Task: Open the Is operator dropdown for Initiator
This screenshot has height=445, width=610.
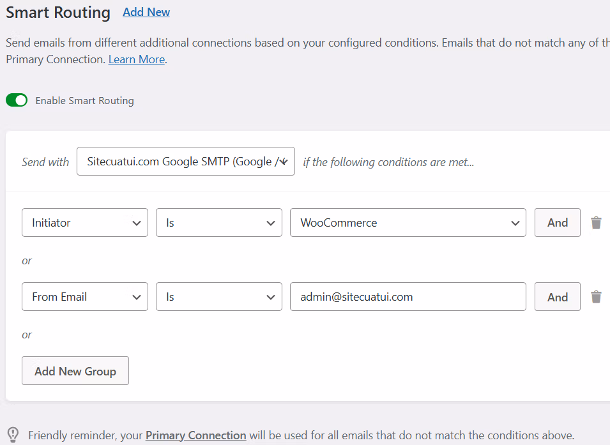Action: 219,223
